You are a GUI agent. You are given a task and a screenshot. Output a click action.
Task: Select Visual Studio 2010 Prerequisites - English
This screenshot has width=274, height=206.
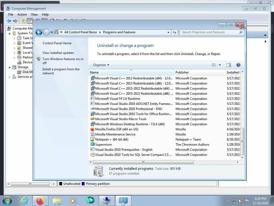(x=164, y=150)
